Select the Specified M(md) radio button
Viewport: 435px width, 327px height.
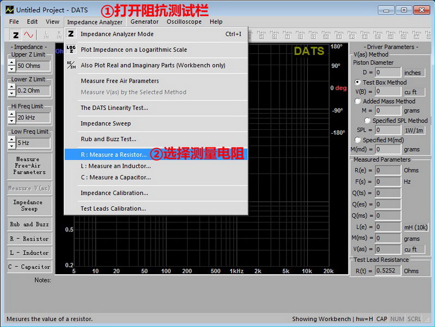358,140
